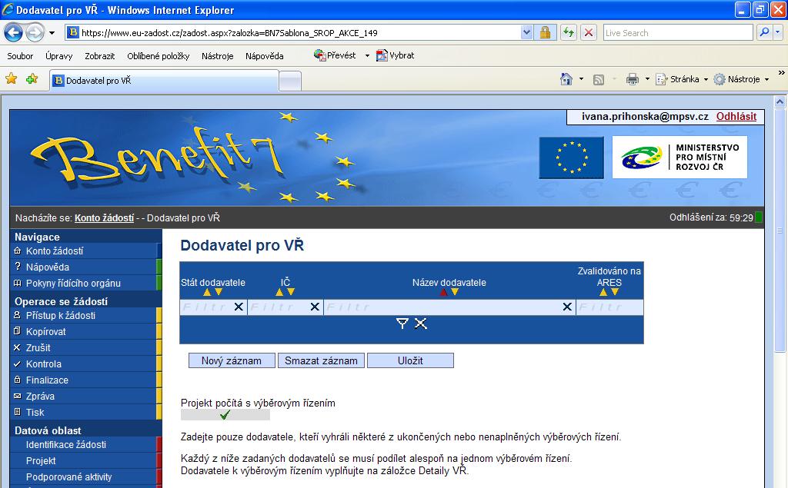788x488 pixels.
Task: Go back with the browser Back arrow
Action: click(14, 33)
